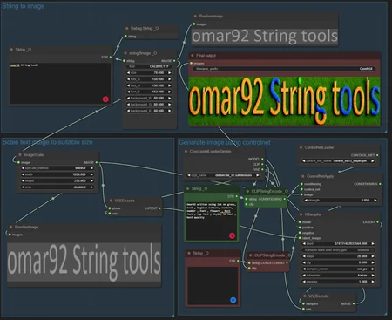This screenshot has height=320, width=392.
Task: Collapse CheckpointLoaderSimple node via its title dot
Action: (186, 151)
